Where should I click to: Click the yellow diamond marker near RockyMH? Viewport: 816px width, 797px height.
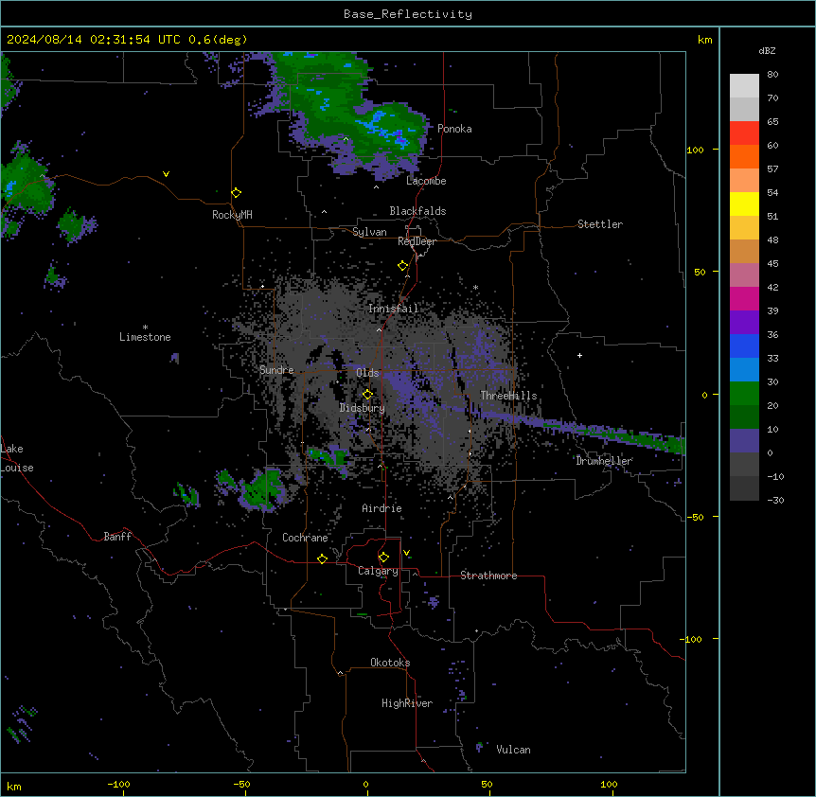click(236, 193)
